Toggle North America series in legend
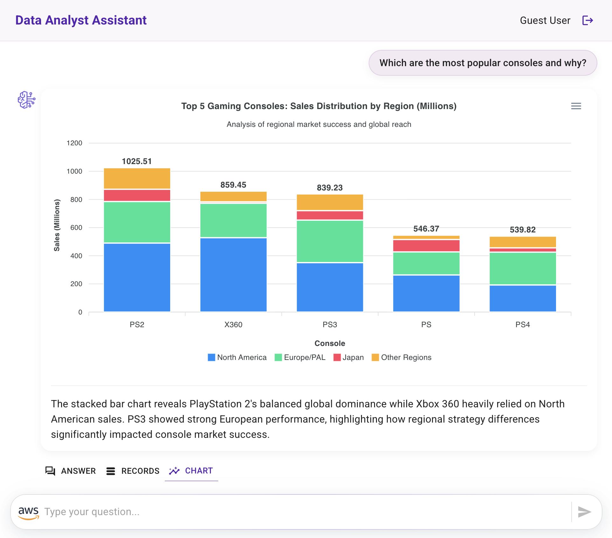Image resolution: width=612 pixels, height=538 pixels. pyautogui.click(x=237, y=357)
